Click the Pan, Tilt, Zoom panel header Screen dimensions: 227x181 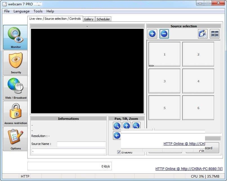(126, 118)
